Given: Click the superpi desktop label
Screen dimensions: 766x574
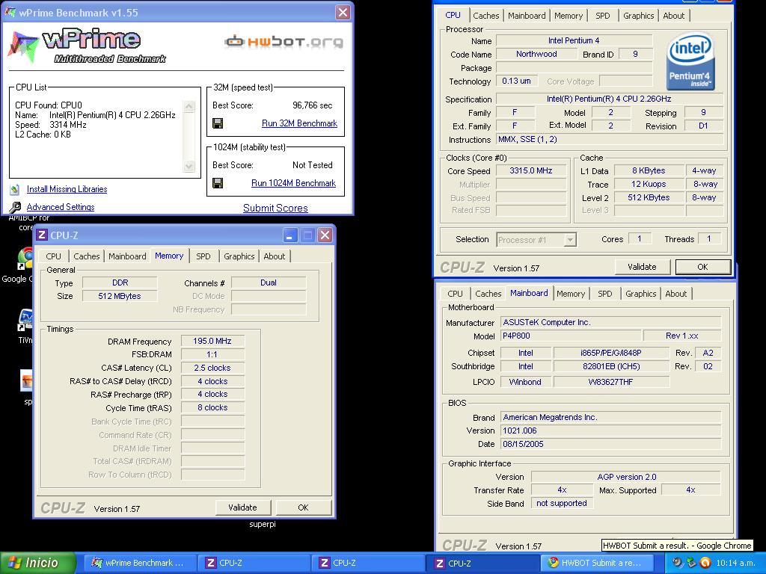Looking at the screenshot, I should coord(263,524).
